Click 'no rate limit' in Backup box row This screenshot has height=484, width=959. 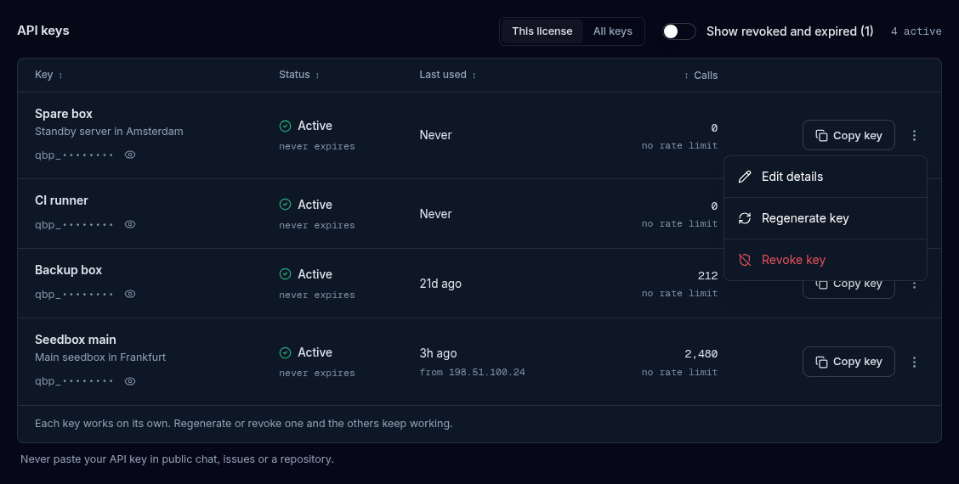(x=679, y=293)
